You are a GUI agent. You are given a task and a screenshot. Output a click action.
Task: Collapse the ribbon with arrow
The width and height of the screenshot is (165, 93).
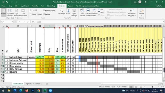click(x=163, y=18)
